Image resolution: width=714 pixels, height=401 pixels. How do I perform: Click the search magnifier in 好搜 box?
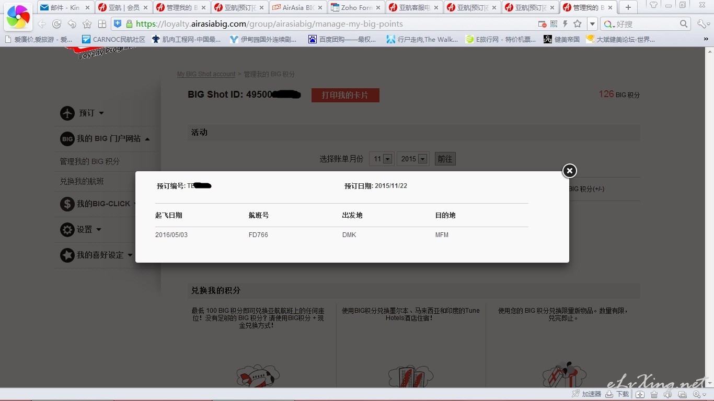tap(684, 24)
